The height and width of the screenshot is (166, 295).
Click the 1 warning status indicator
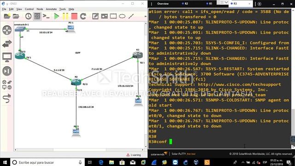pos(134,155)
